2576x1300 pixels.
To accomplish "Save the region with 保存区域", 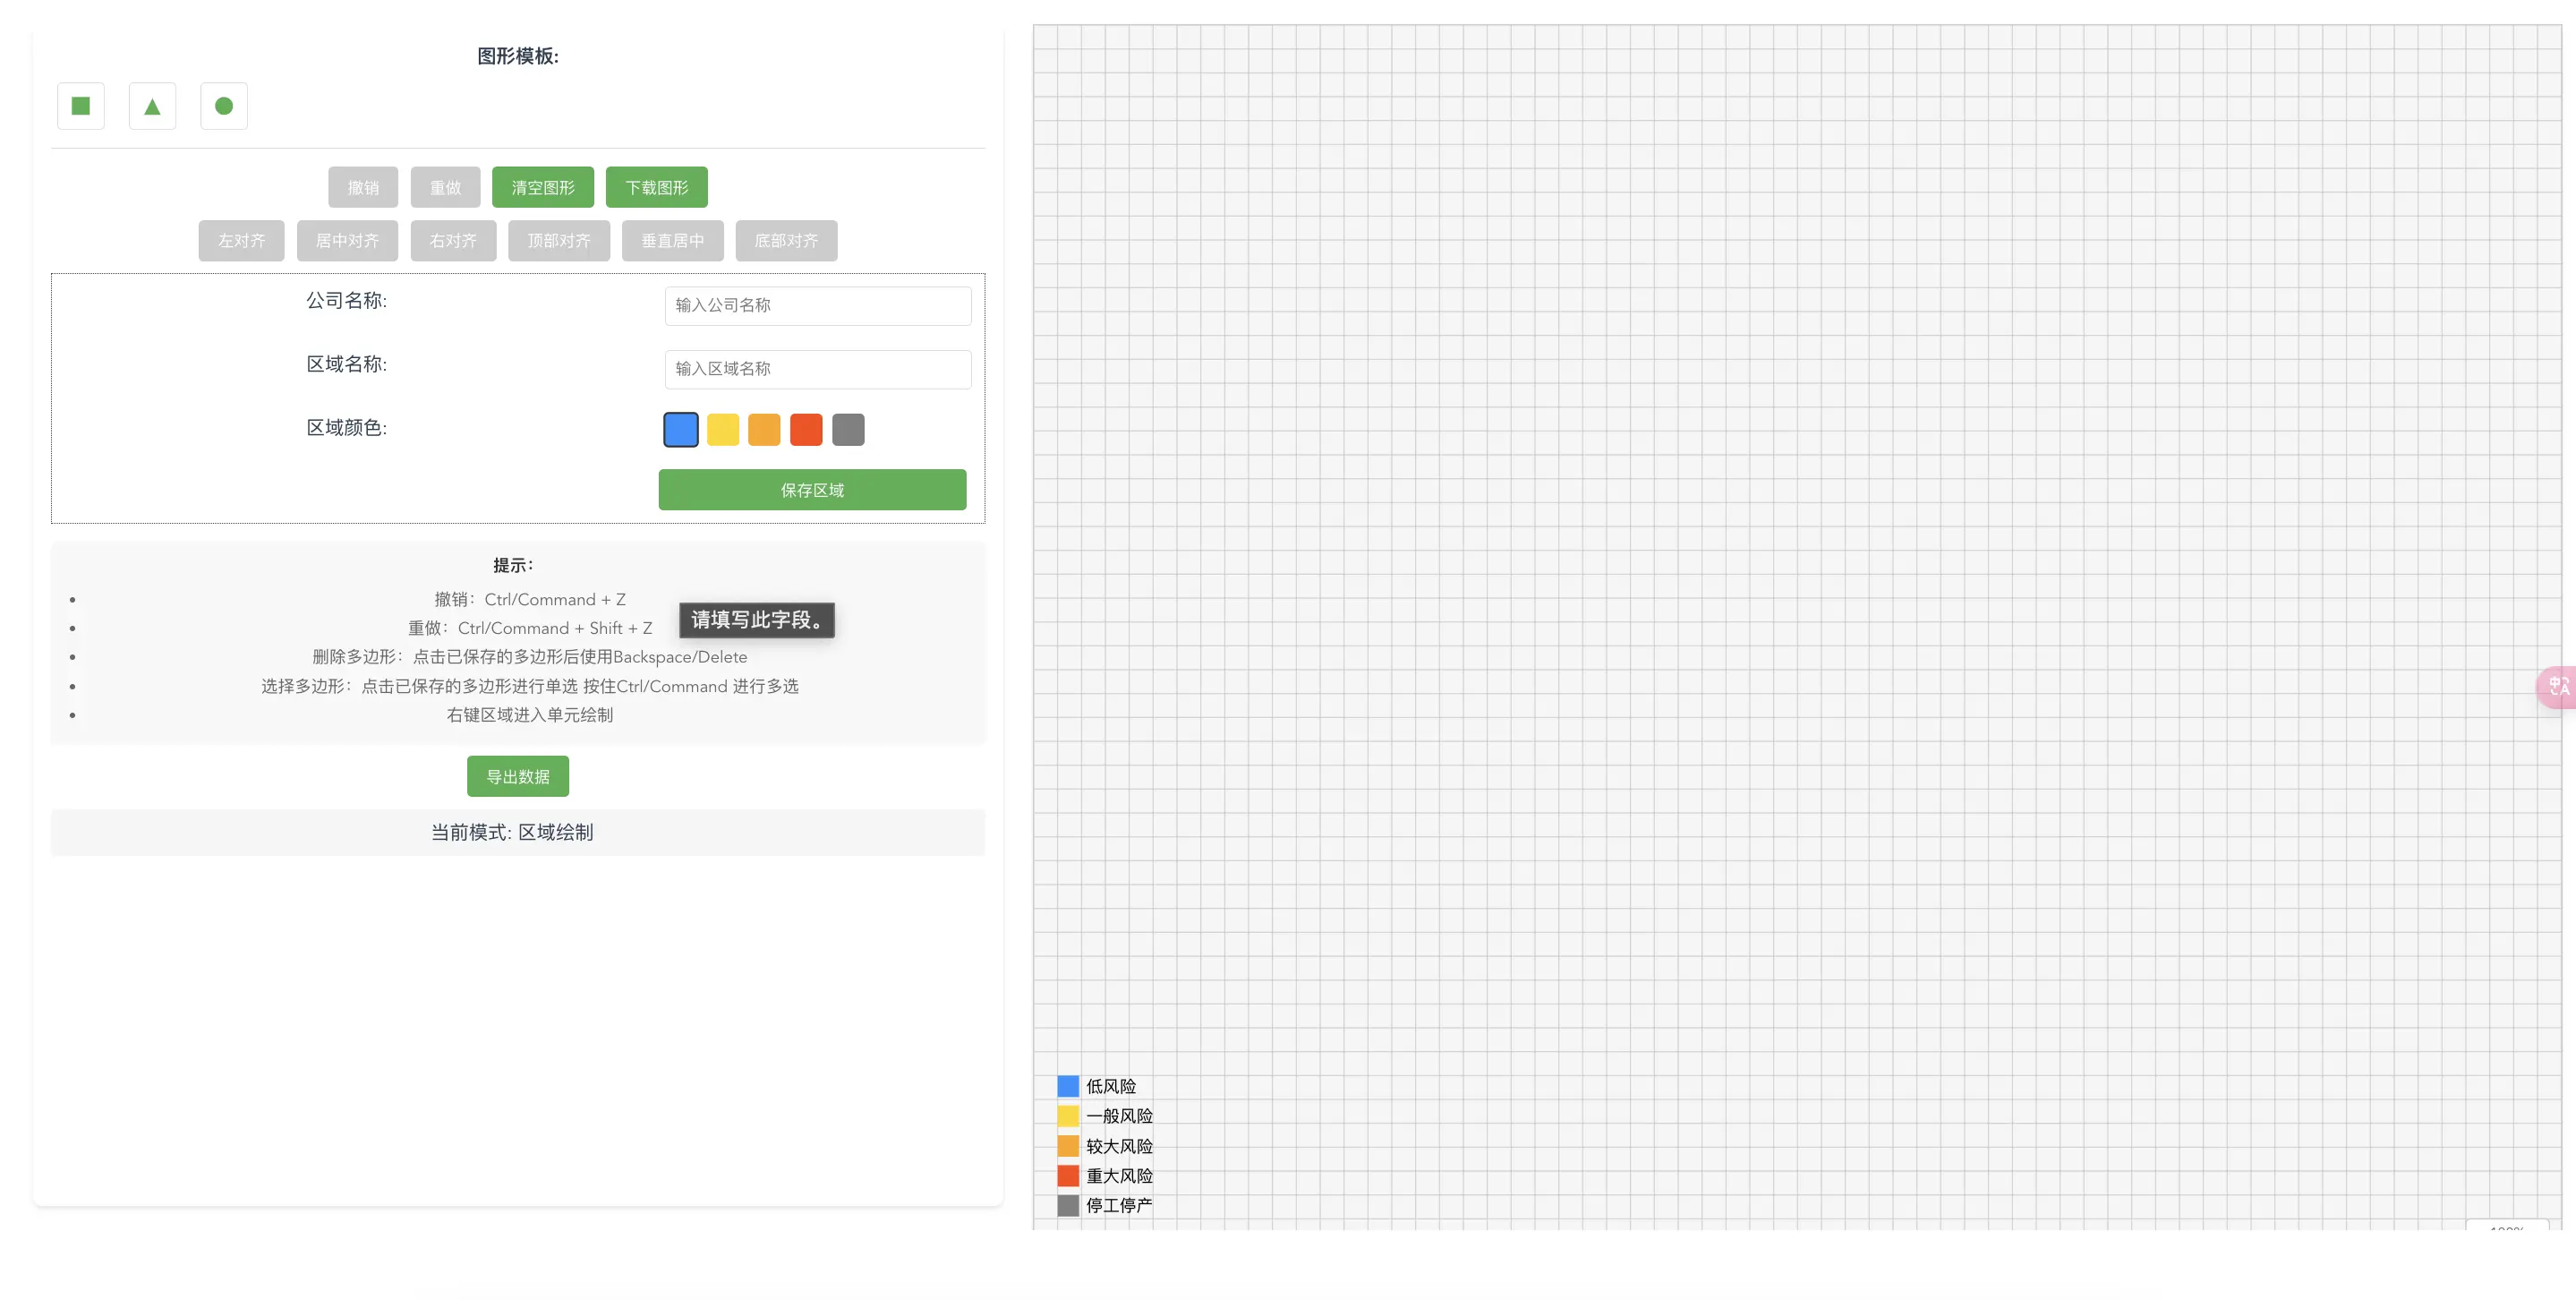I will click(x=812, y=490).
